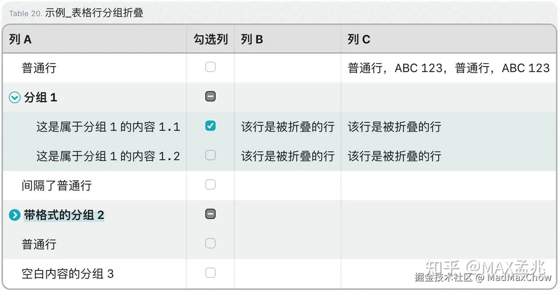Check the box for 空白内容的分组 3
The image size is (560, 291).
point(210,273)
